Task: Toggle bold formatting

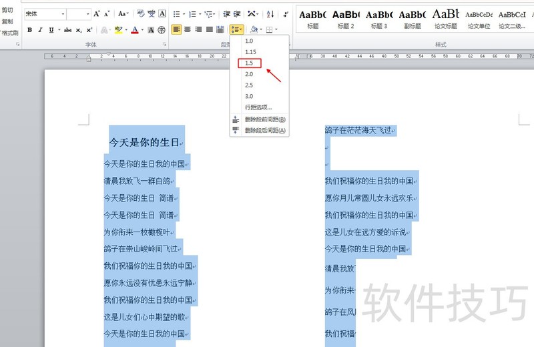Action: coord(29,30)
